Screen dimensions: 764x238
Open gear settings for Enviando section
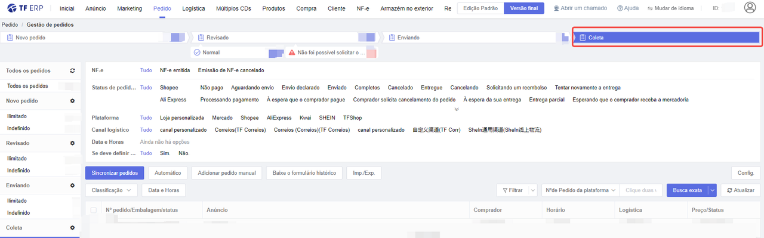[72, 186]
